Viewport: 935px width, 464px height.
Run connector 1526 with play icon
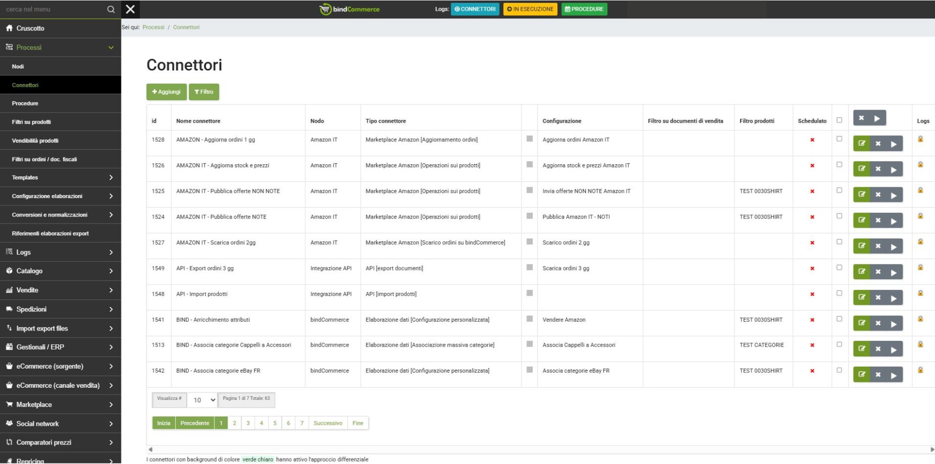[894, 170]
